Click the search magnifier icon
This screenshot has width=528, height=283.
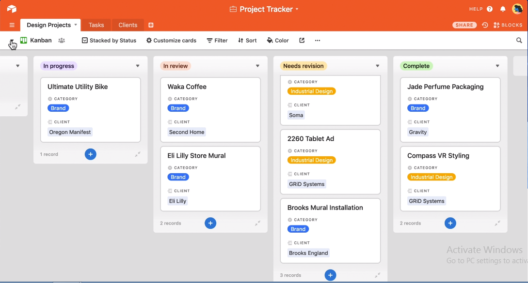point(519,40)
